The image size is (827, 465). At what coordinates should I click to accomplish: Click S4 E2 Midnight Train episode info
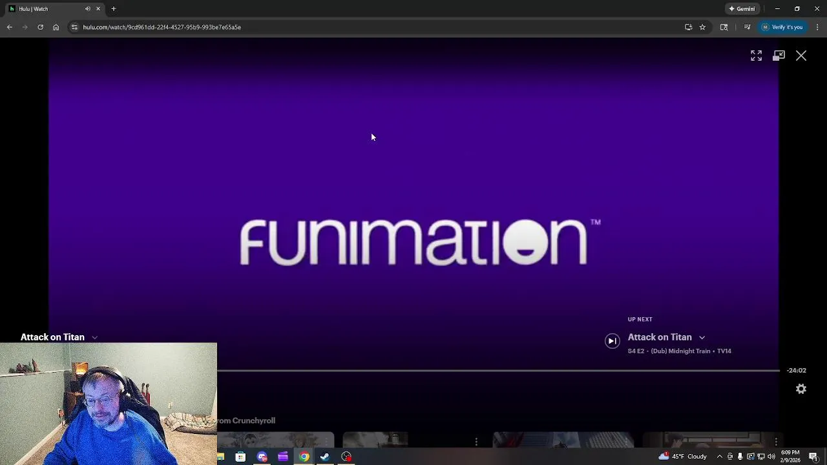679,351
